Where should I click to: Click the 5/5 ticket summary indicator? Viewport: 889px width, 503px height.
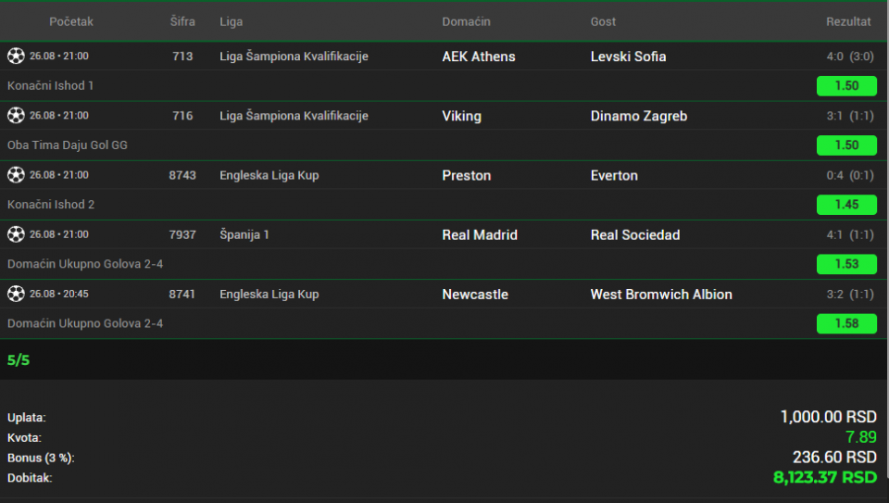tap(19, 360)
